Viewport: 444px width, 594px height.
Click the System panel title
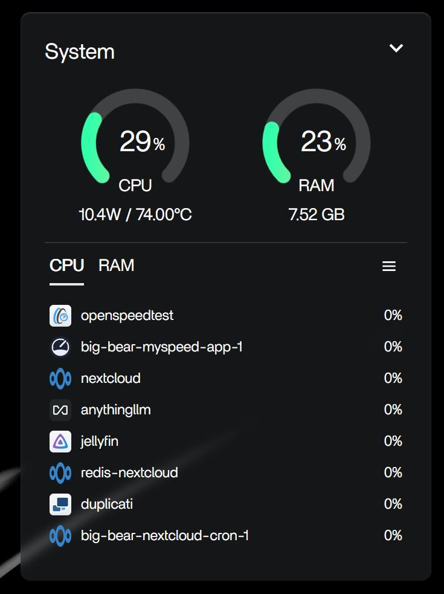[80, 51]
